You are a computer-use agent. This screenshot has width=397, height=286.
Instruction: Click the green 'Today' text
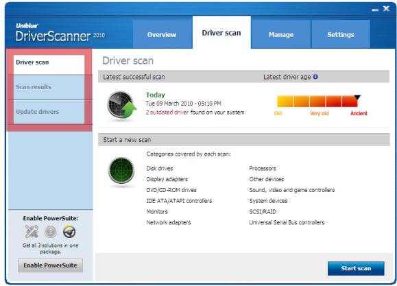click(x=156, y=95)
